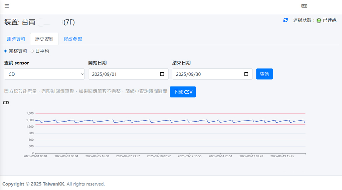342x190 pixels.
Task: Click the blue refresh connection icon
Action: 285,20
